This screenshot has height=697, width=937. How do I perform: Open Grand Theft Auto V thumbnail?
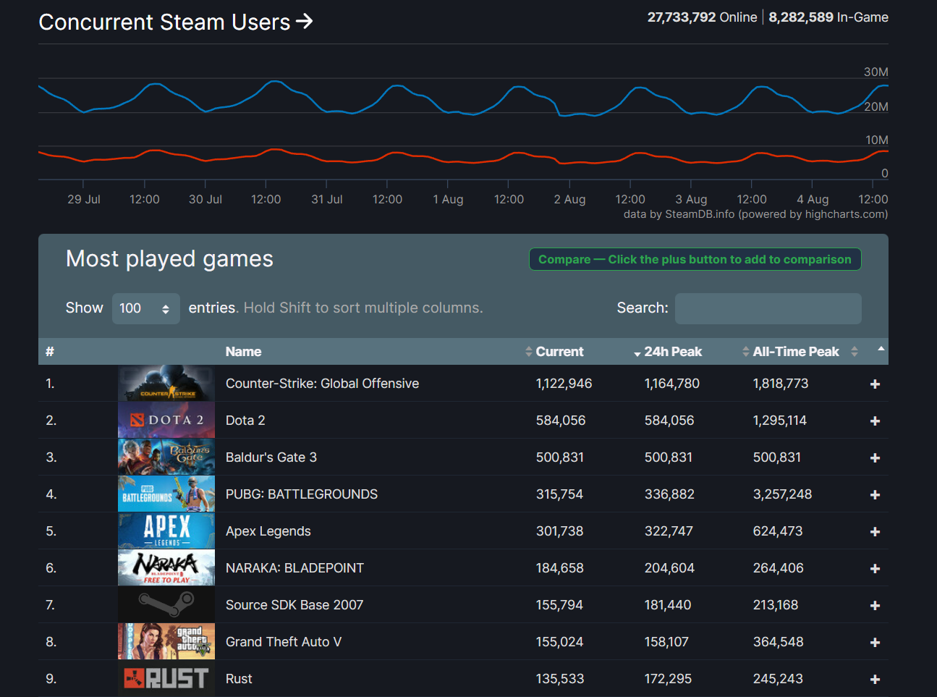pos(166,642)
